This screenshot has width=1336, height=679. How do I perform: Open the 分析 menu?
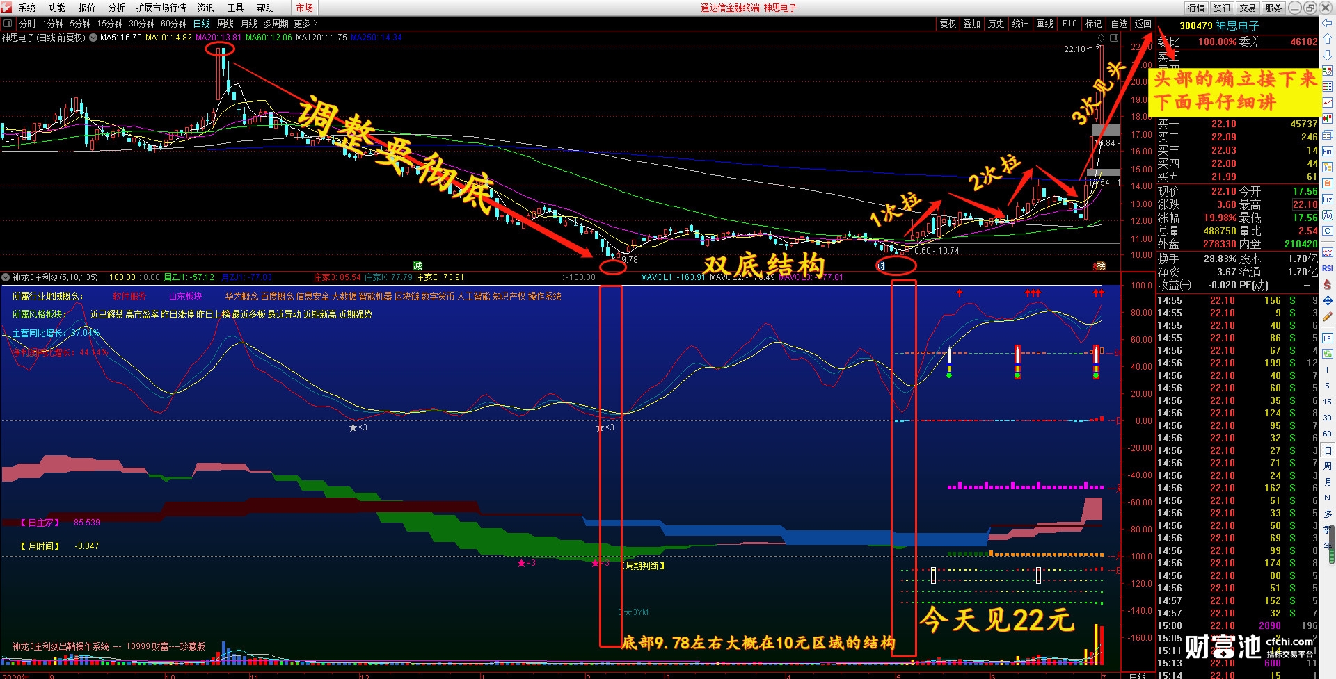(x=117, y=8)
